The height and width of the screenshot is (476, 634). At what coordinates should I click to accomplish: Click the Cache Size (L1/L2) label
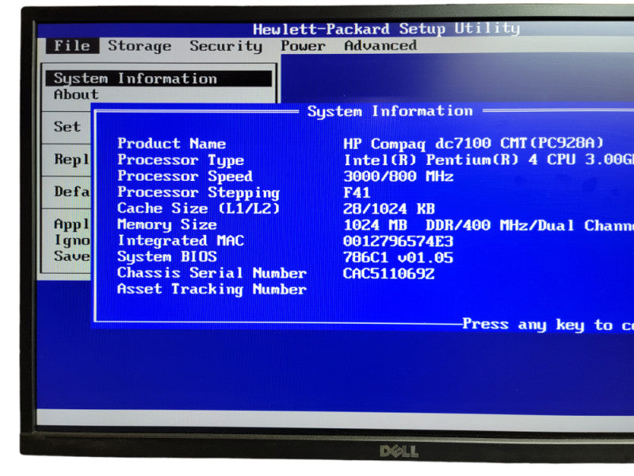199,209
